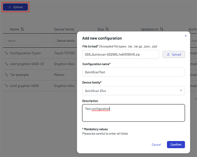Open the Device family column filter
The height and width of the screenshot is (157, 197).
click(x=66, y=41)
